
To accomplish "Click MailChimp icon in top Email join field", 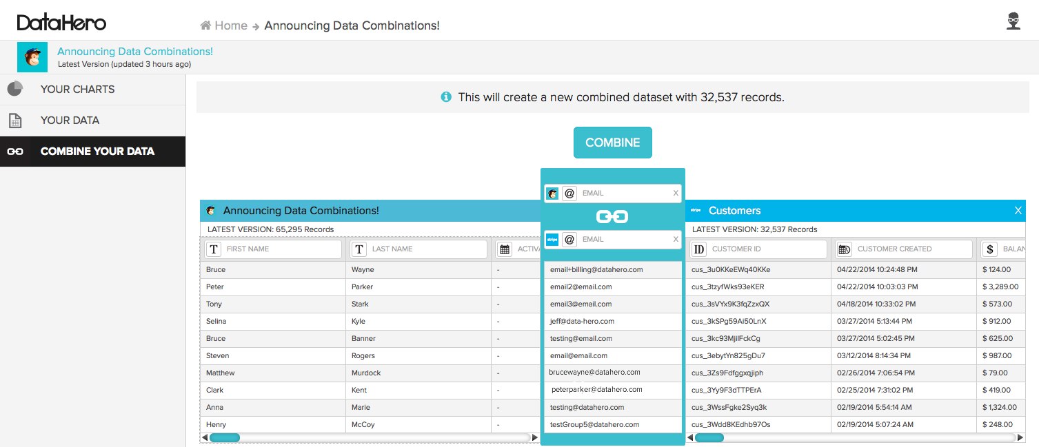I will click(552, 194).
